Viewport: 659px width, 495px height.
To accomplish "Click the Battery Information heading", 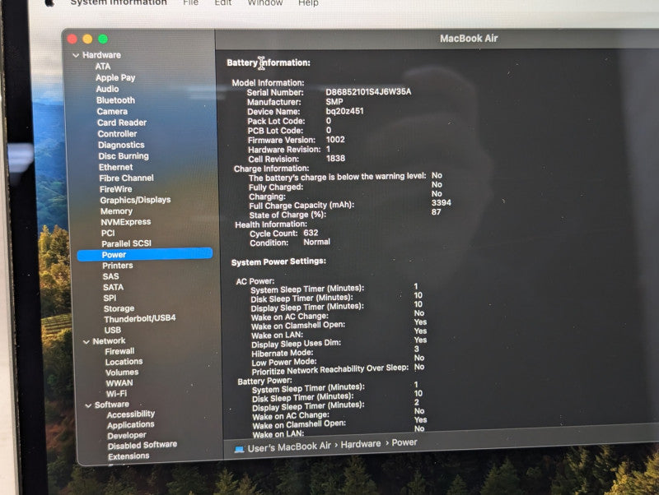I will pyautogui.click(x=269, y=63).
